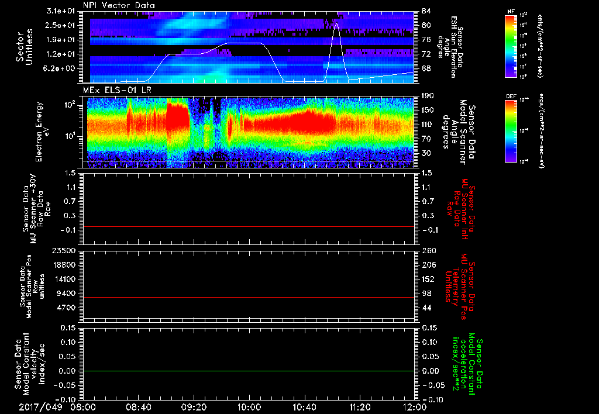Image resolution: width=599 pixels, height=414 pixels.
Task: Click the 23500 scanner position tick
Action: click(x=64, y=251)
